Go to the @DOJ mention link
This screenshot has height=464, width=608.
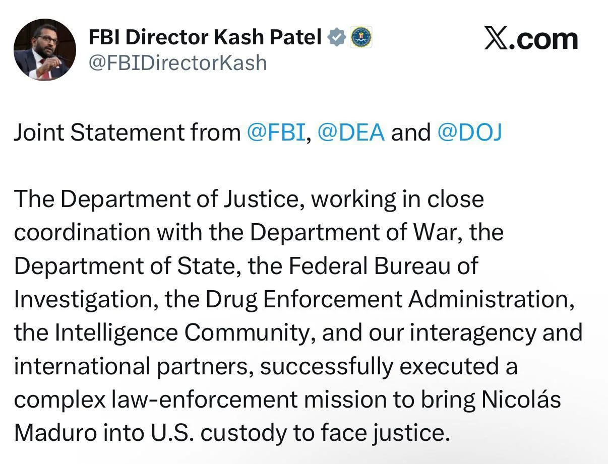[469, 132]
